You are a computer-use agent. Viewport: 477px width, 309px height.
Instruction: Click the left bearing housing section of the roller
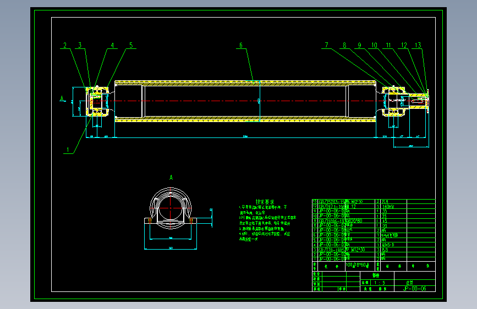click(x=97, y=102)
